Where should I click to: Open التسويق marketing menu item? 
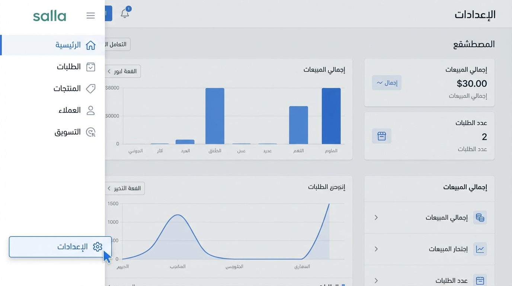[x=74, y=132]
